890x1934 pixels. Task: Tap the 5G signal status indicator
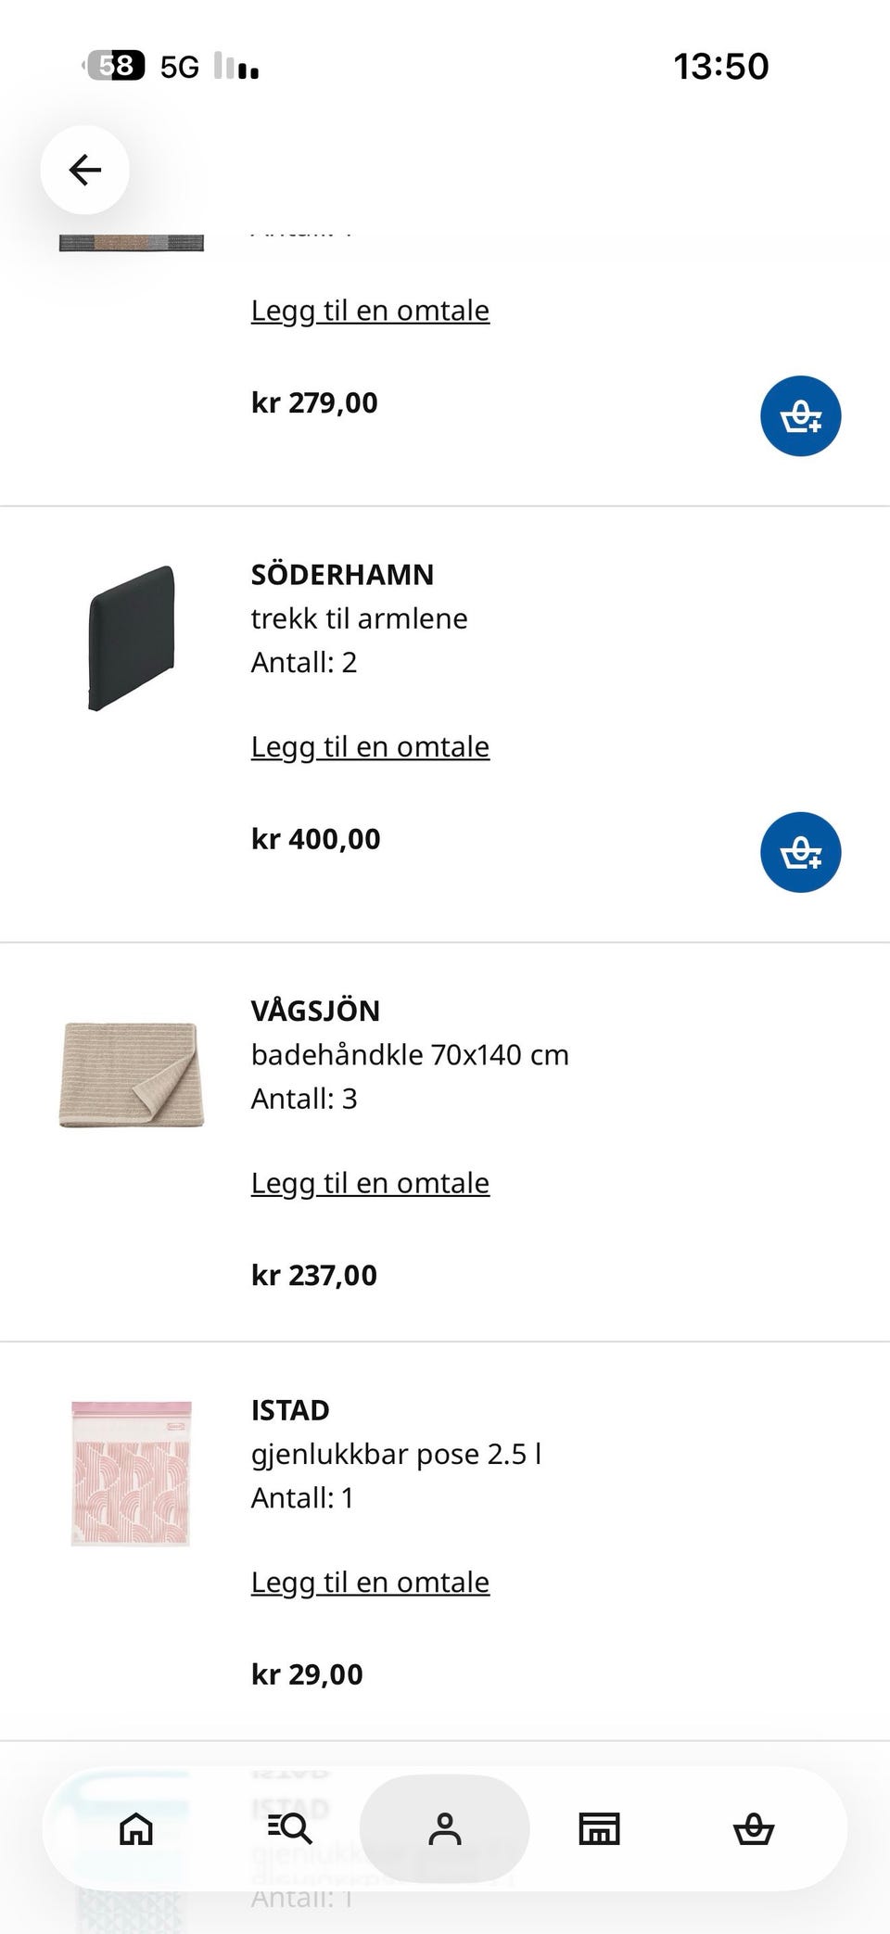pyautogui.click(x=180, y=67)
